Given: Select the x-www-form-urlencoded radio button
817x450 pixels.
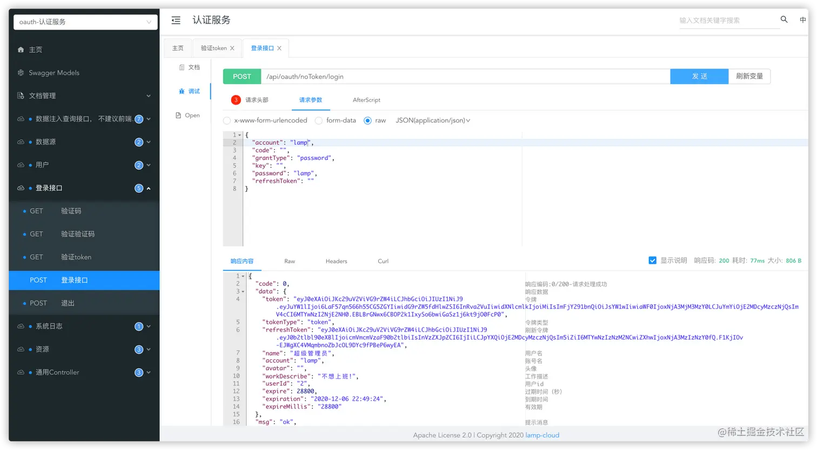Looking at the screenshot, I should click(227, 120).
